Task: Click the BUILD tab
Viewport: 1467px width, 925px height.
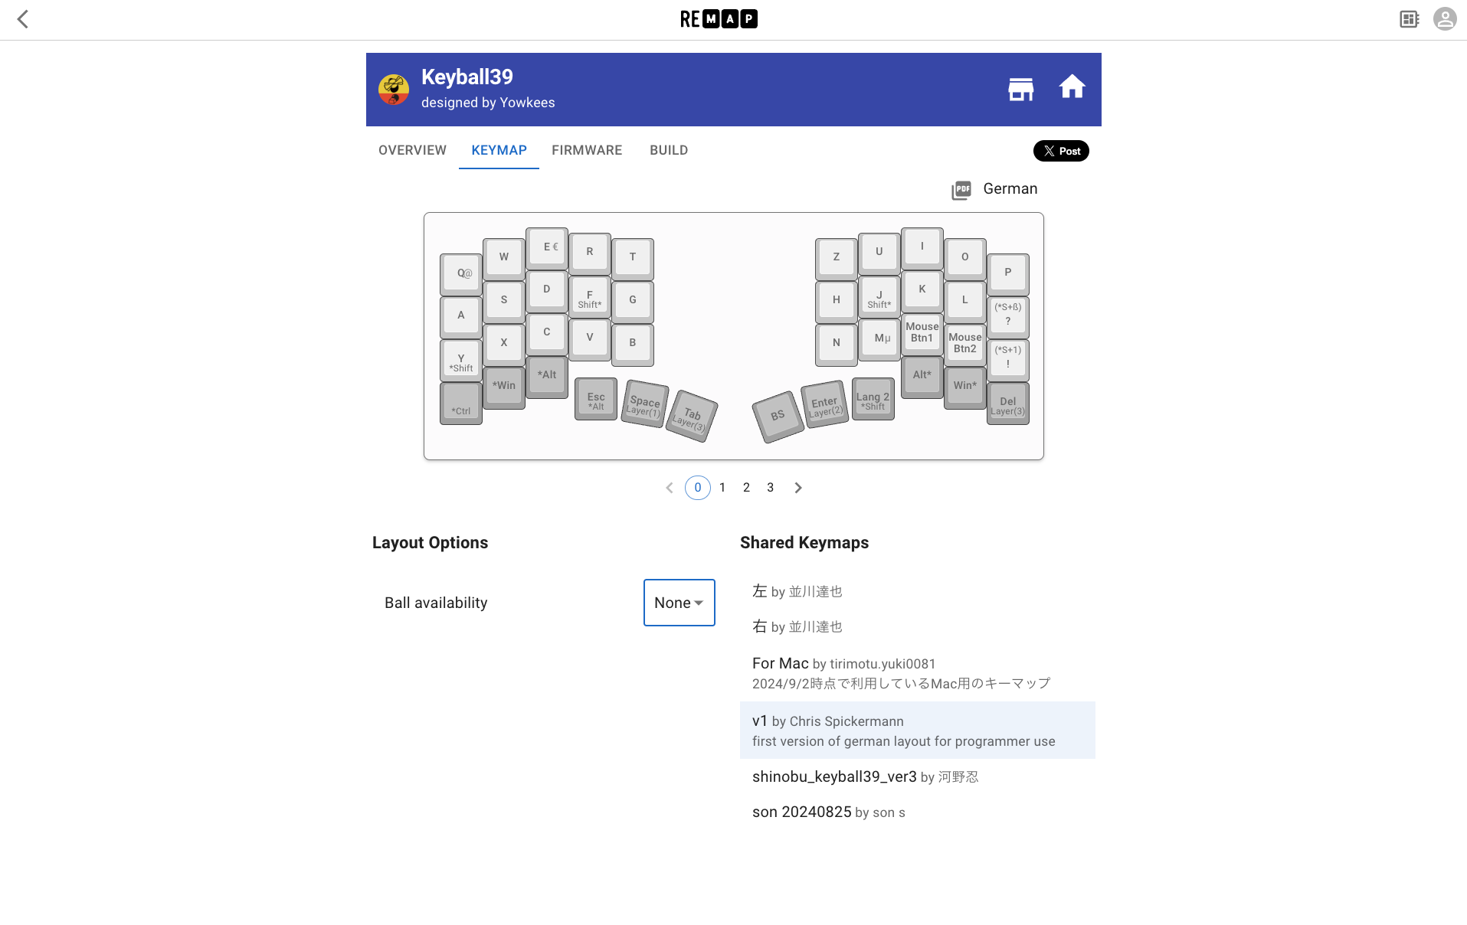Action: click(x=668, y=150)
